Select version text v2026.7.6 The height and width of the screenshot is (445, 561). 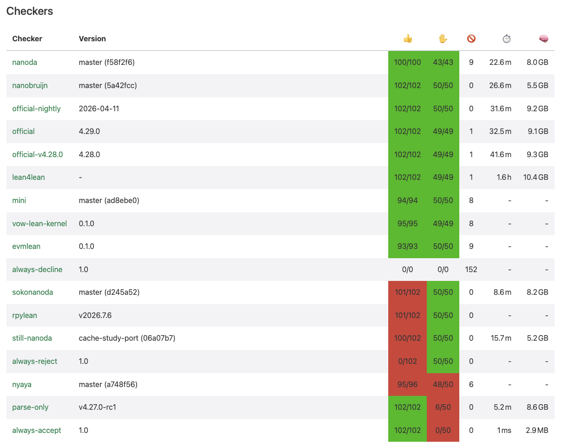coord(95,315)
